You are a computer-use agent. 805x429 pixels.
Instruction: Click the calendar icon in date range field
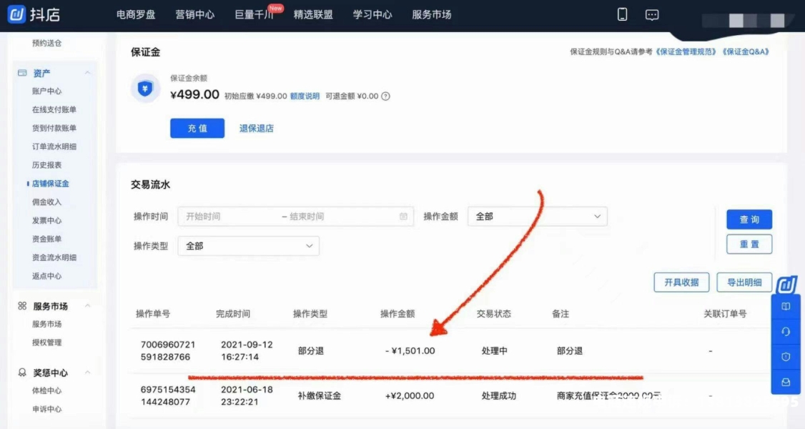403,217
